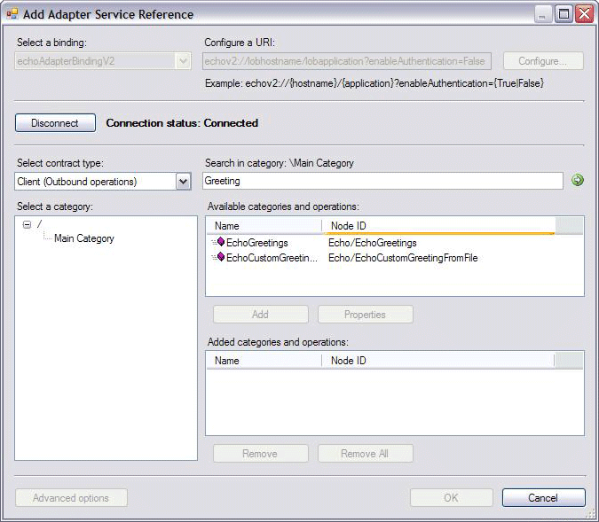Open the Select a binding dropdown
599x522 pixels.
[103, 61]
